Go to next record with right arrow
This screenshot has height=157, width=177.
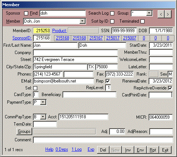(168, 14)
